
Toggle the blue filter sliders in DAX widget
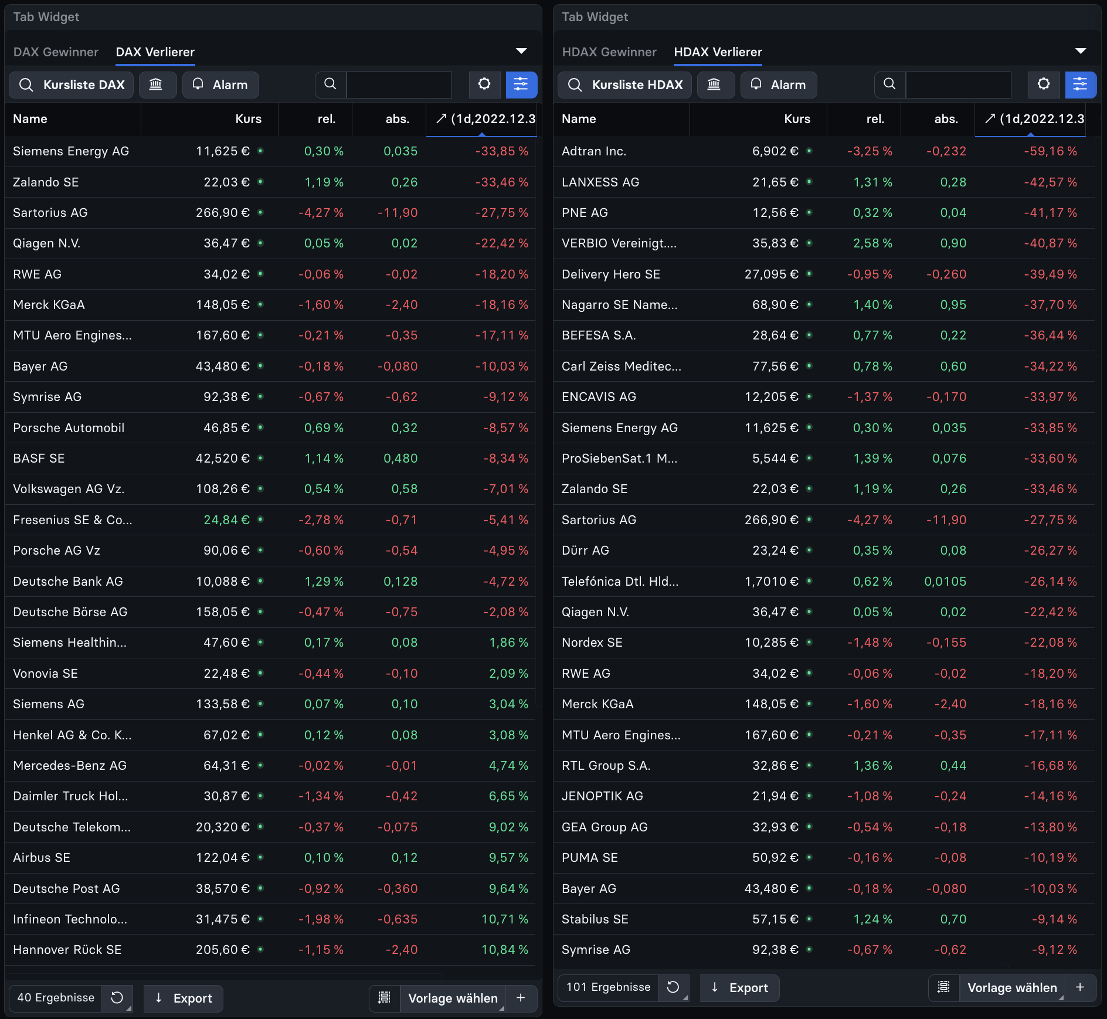pyautogui.click(x=521, y=85)
